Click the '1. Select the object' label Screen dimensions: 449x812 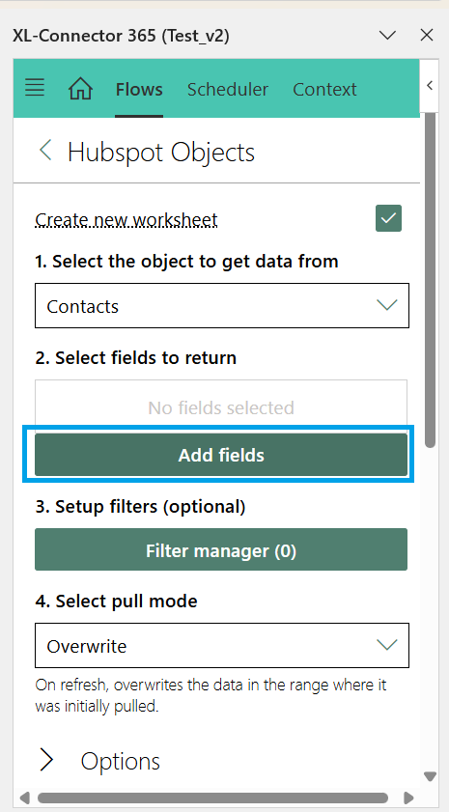[186, 262]
